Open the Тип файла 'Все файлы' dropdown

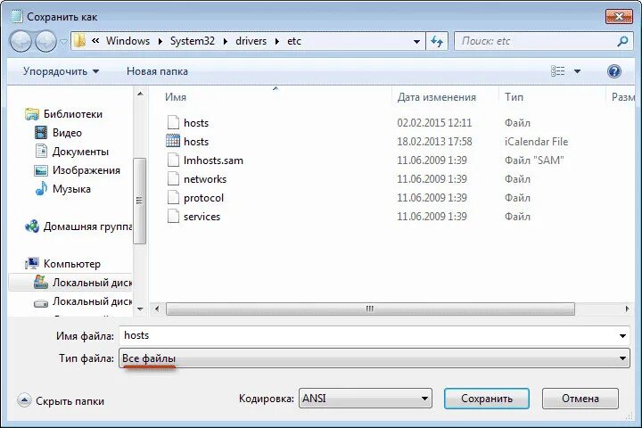(374, 358)
